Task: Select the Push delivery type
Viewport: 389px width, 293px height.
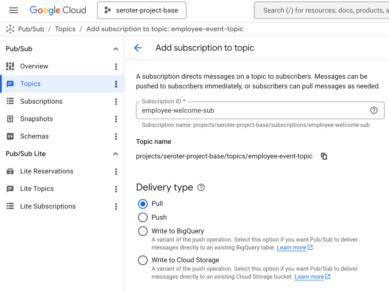Action: (x=143, y=217)
